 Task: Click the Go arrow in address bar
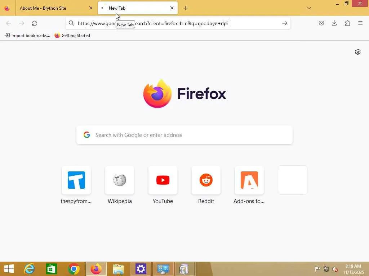pos(285,23)
